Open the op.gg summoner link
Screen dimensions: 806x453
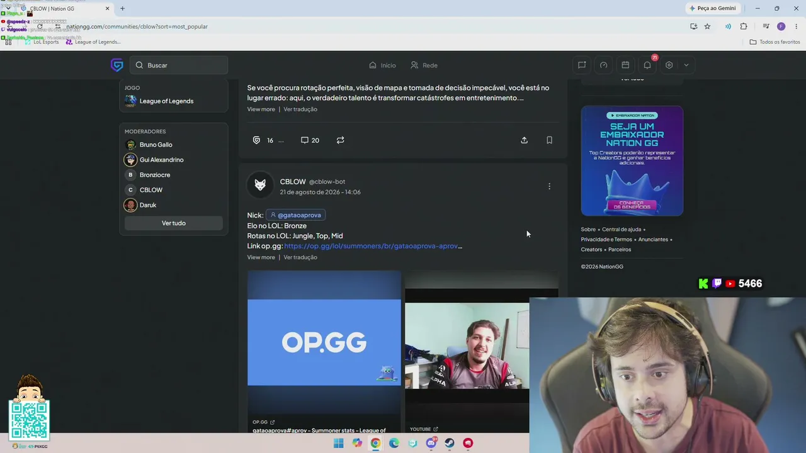coord(373,246)
